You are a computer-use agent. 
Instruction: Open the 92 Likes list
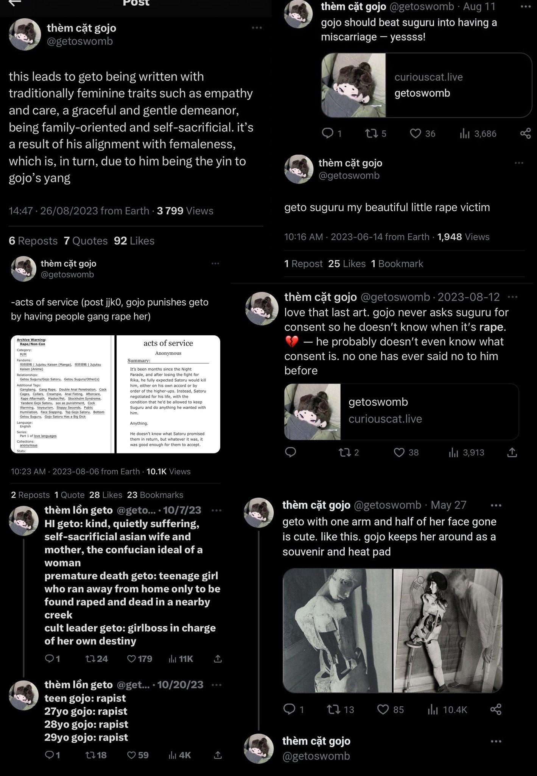click(134, 241)
